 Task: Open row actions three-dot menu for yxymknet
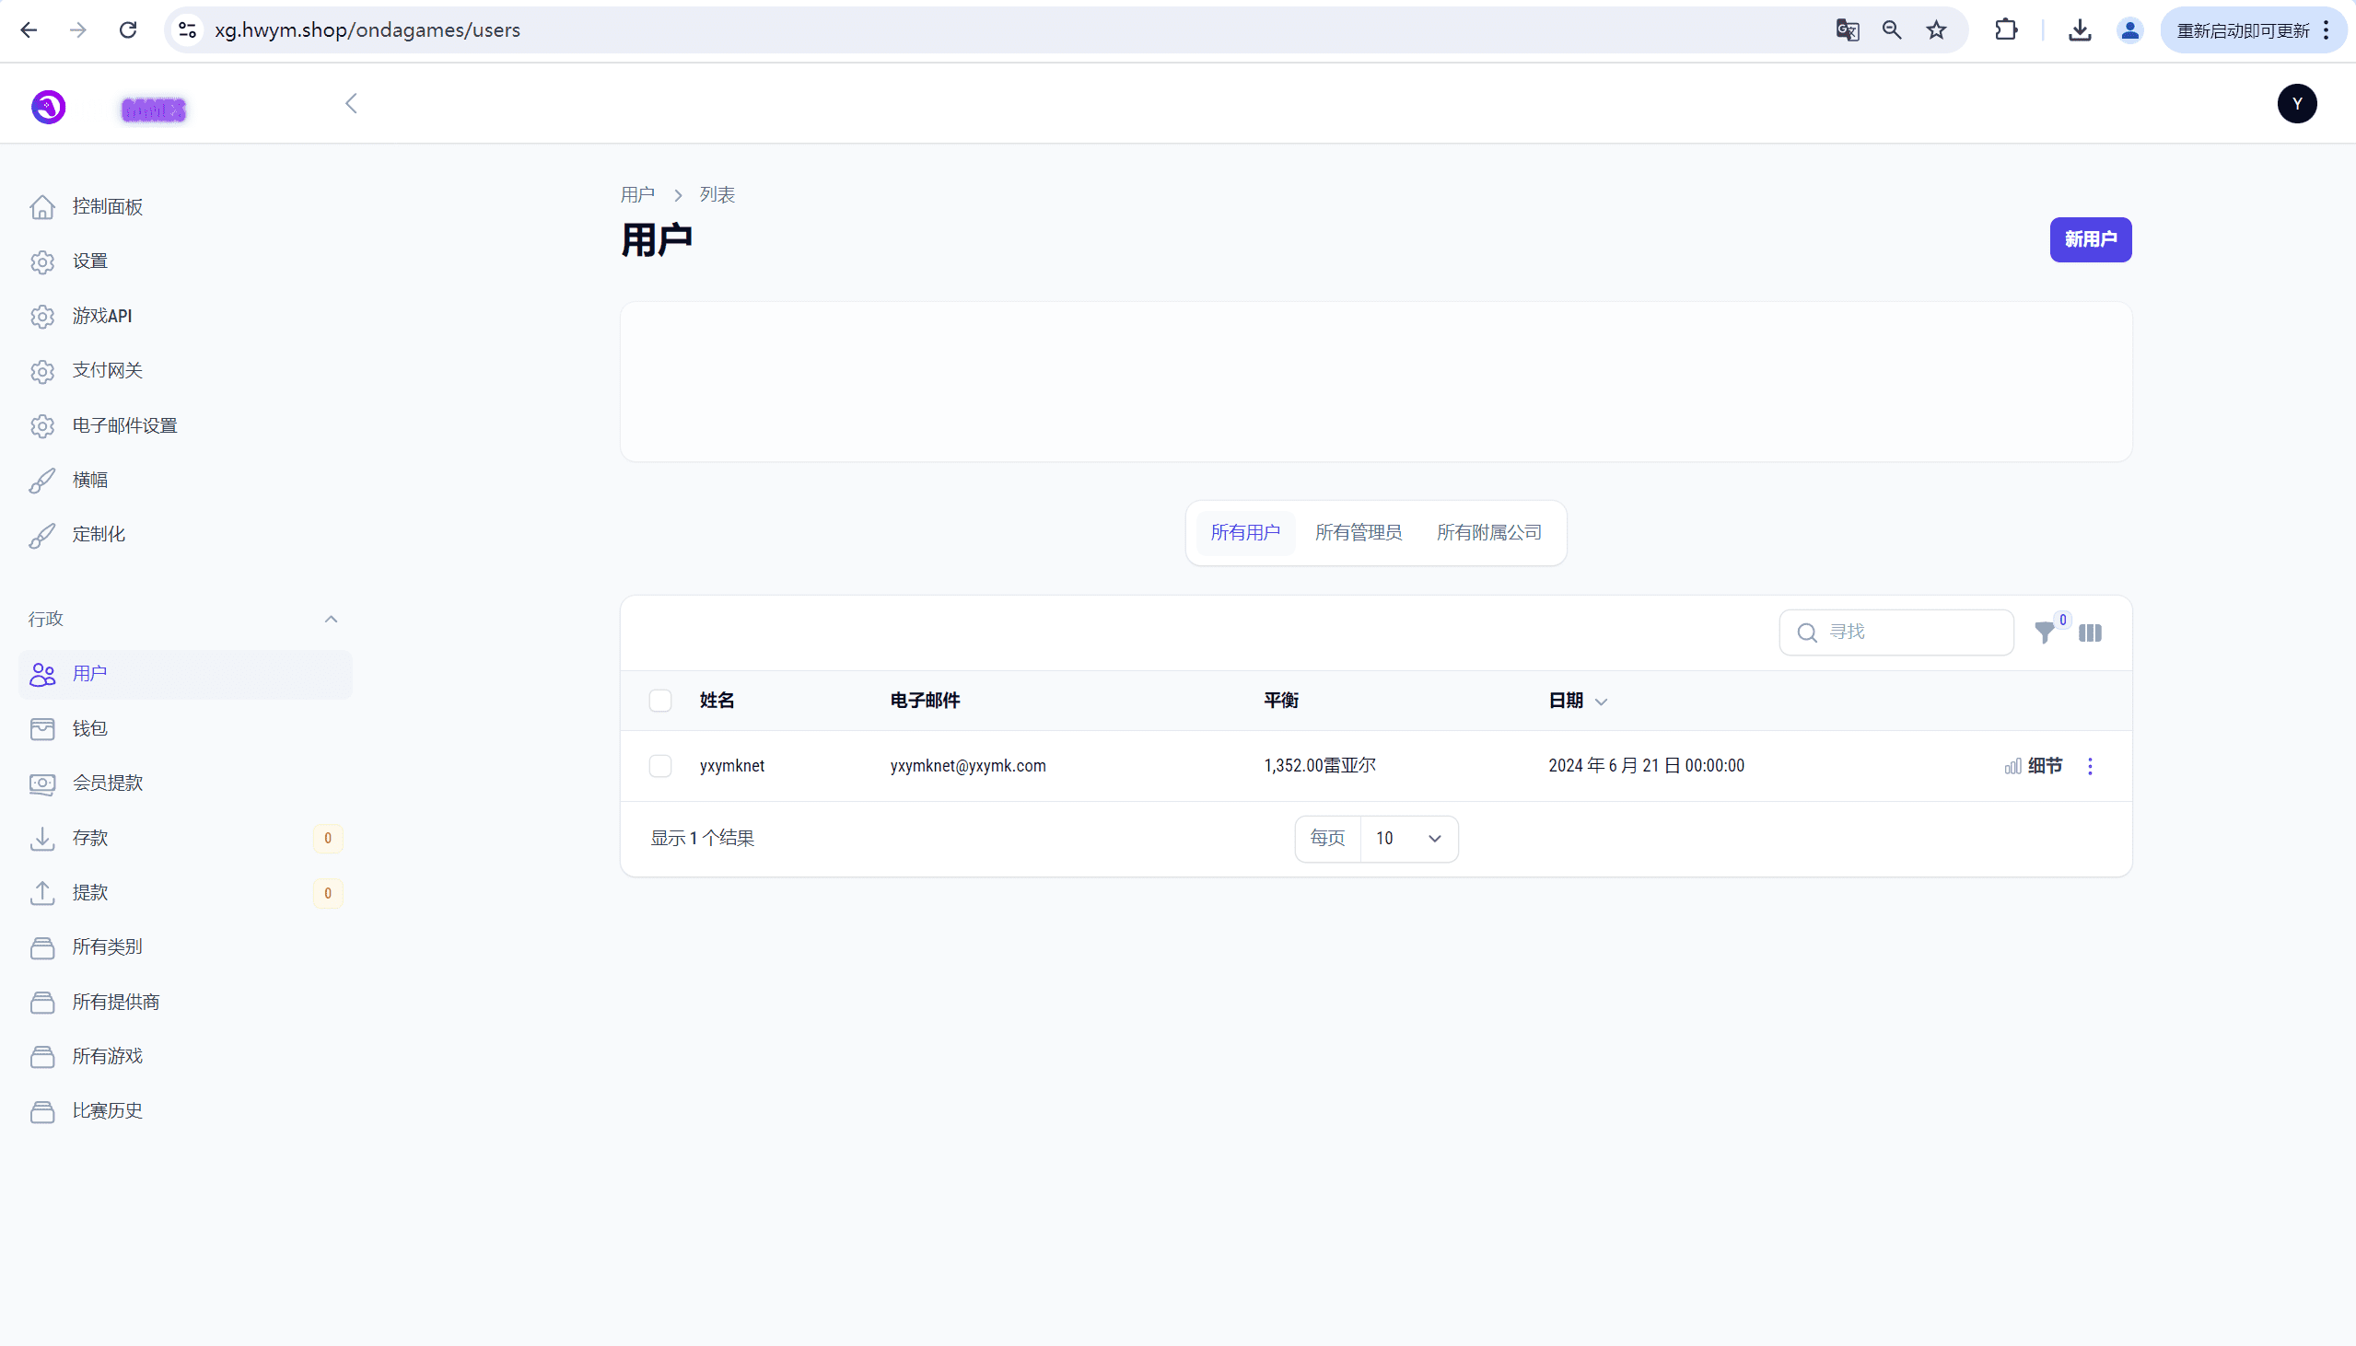click(x=2090, y=766)
